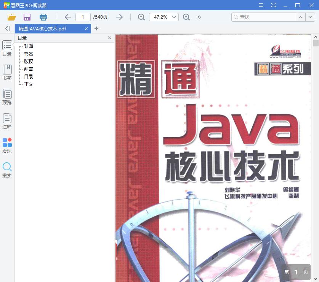Close the 目录 panel
The width and height of the screenshot is (319, 282).
[x=109, y=38]
